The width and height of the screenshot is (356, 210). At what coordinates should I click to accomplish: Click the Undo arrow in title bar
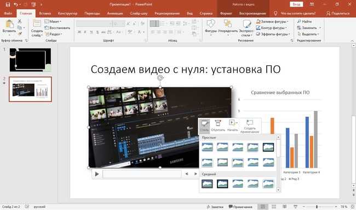click(16, 4)
